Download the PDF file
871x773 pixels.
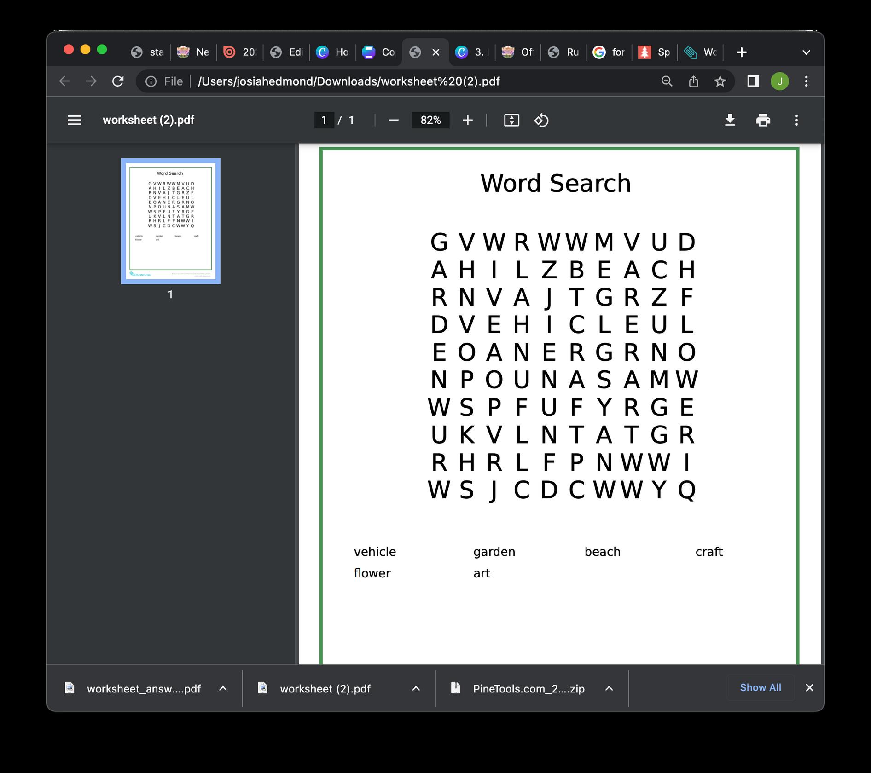730,120
